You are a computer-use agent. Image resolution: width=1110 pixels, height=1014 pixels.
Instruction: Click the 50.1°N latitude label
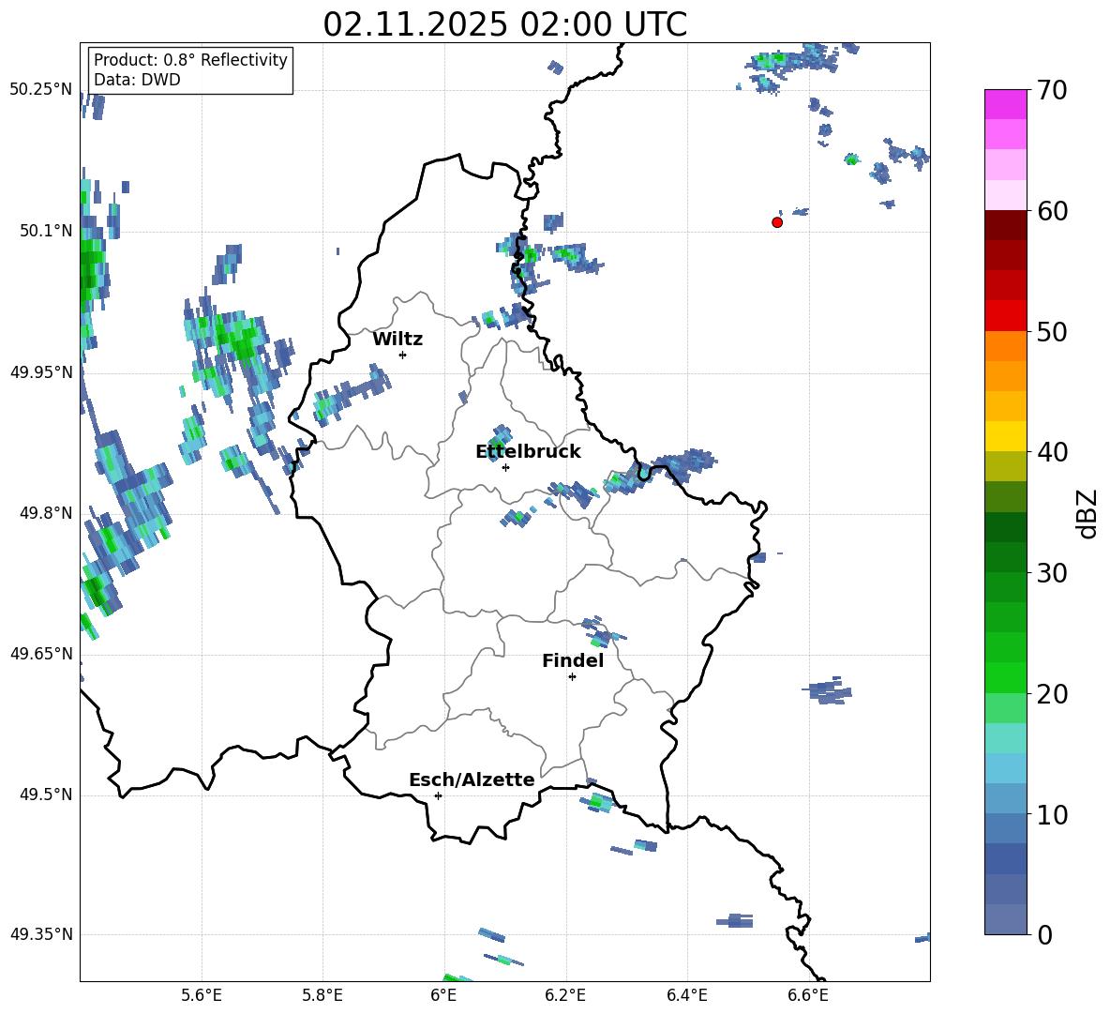click(x=45, y=231)
